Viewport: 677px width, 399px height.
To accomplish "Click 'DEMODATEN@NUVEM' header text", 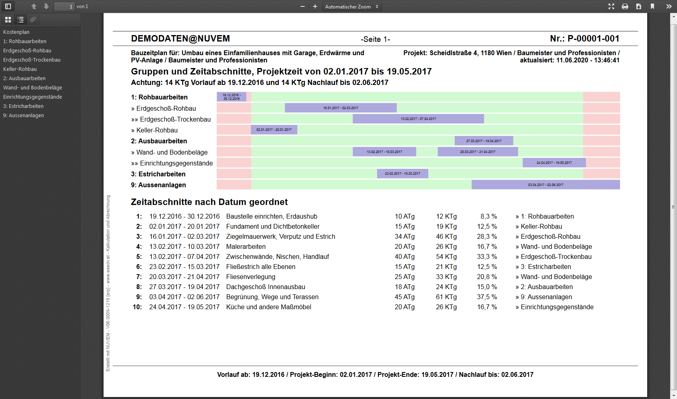I will pyautogui.click(x=181, y=39).
